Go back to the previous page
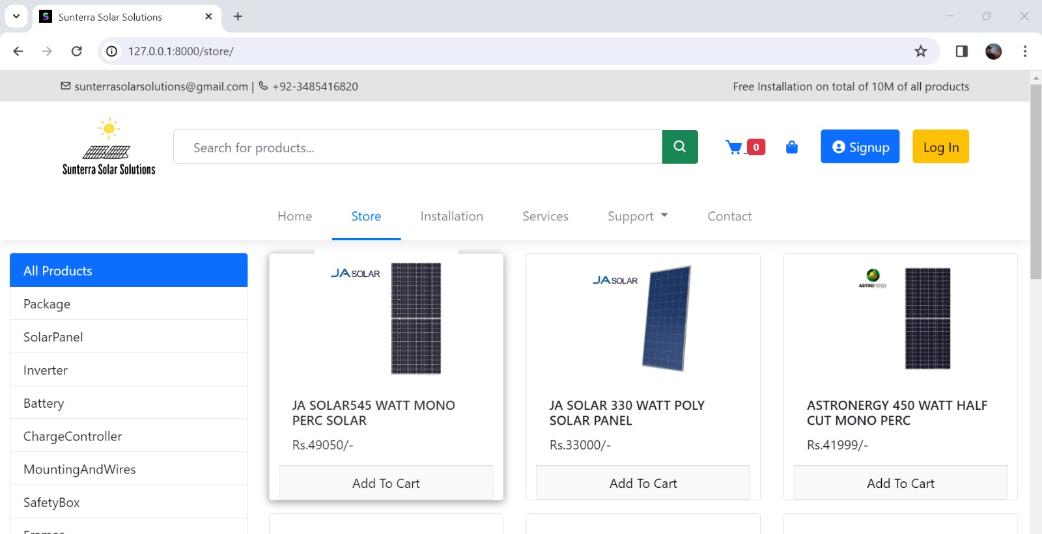 18,51
